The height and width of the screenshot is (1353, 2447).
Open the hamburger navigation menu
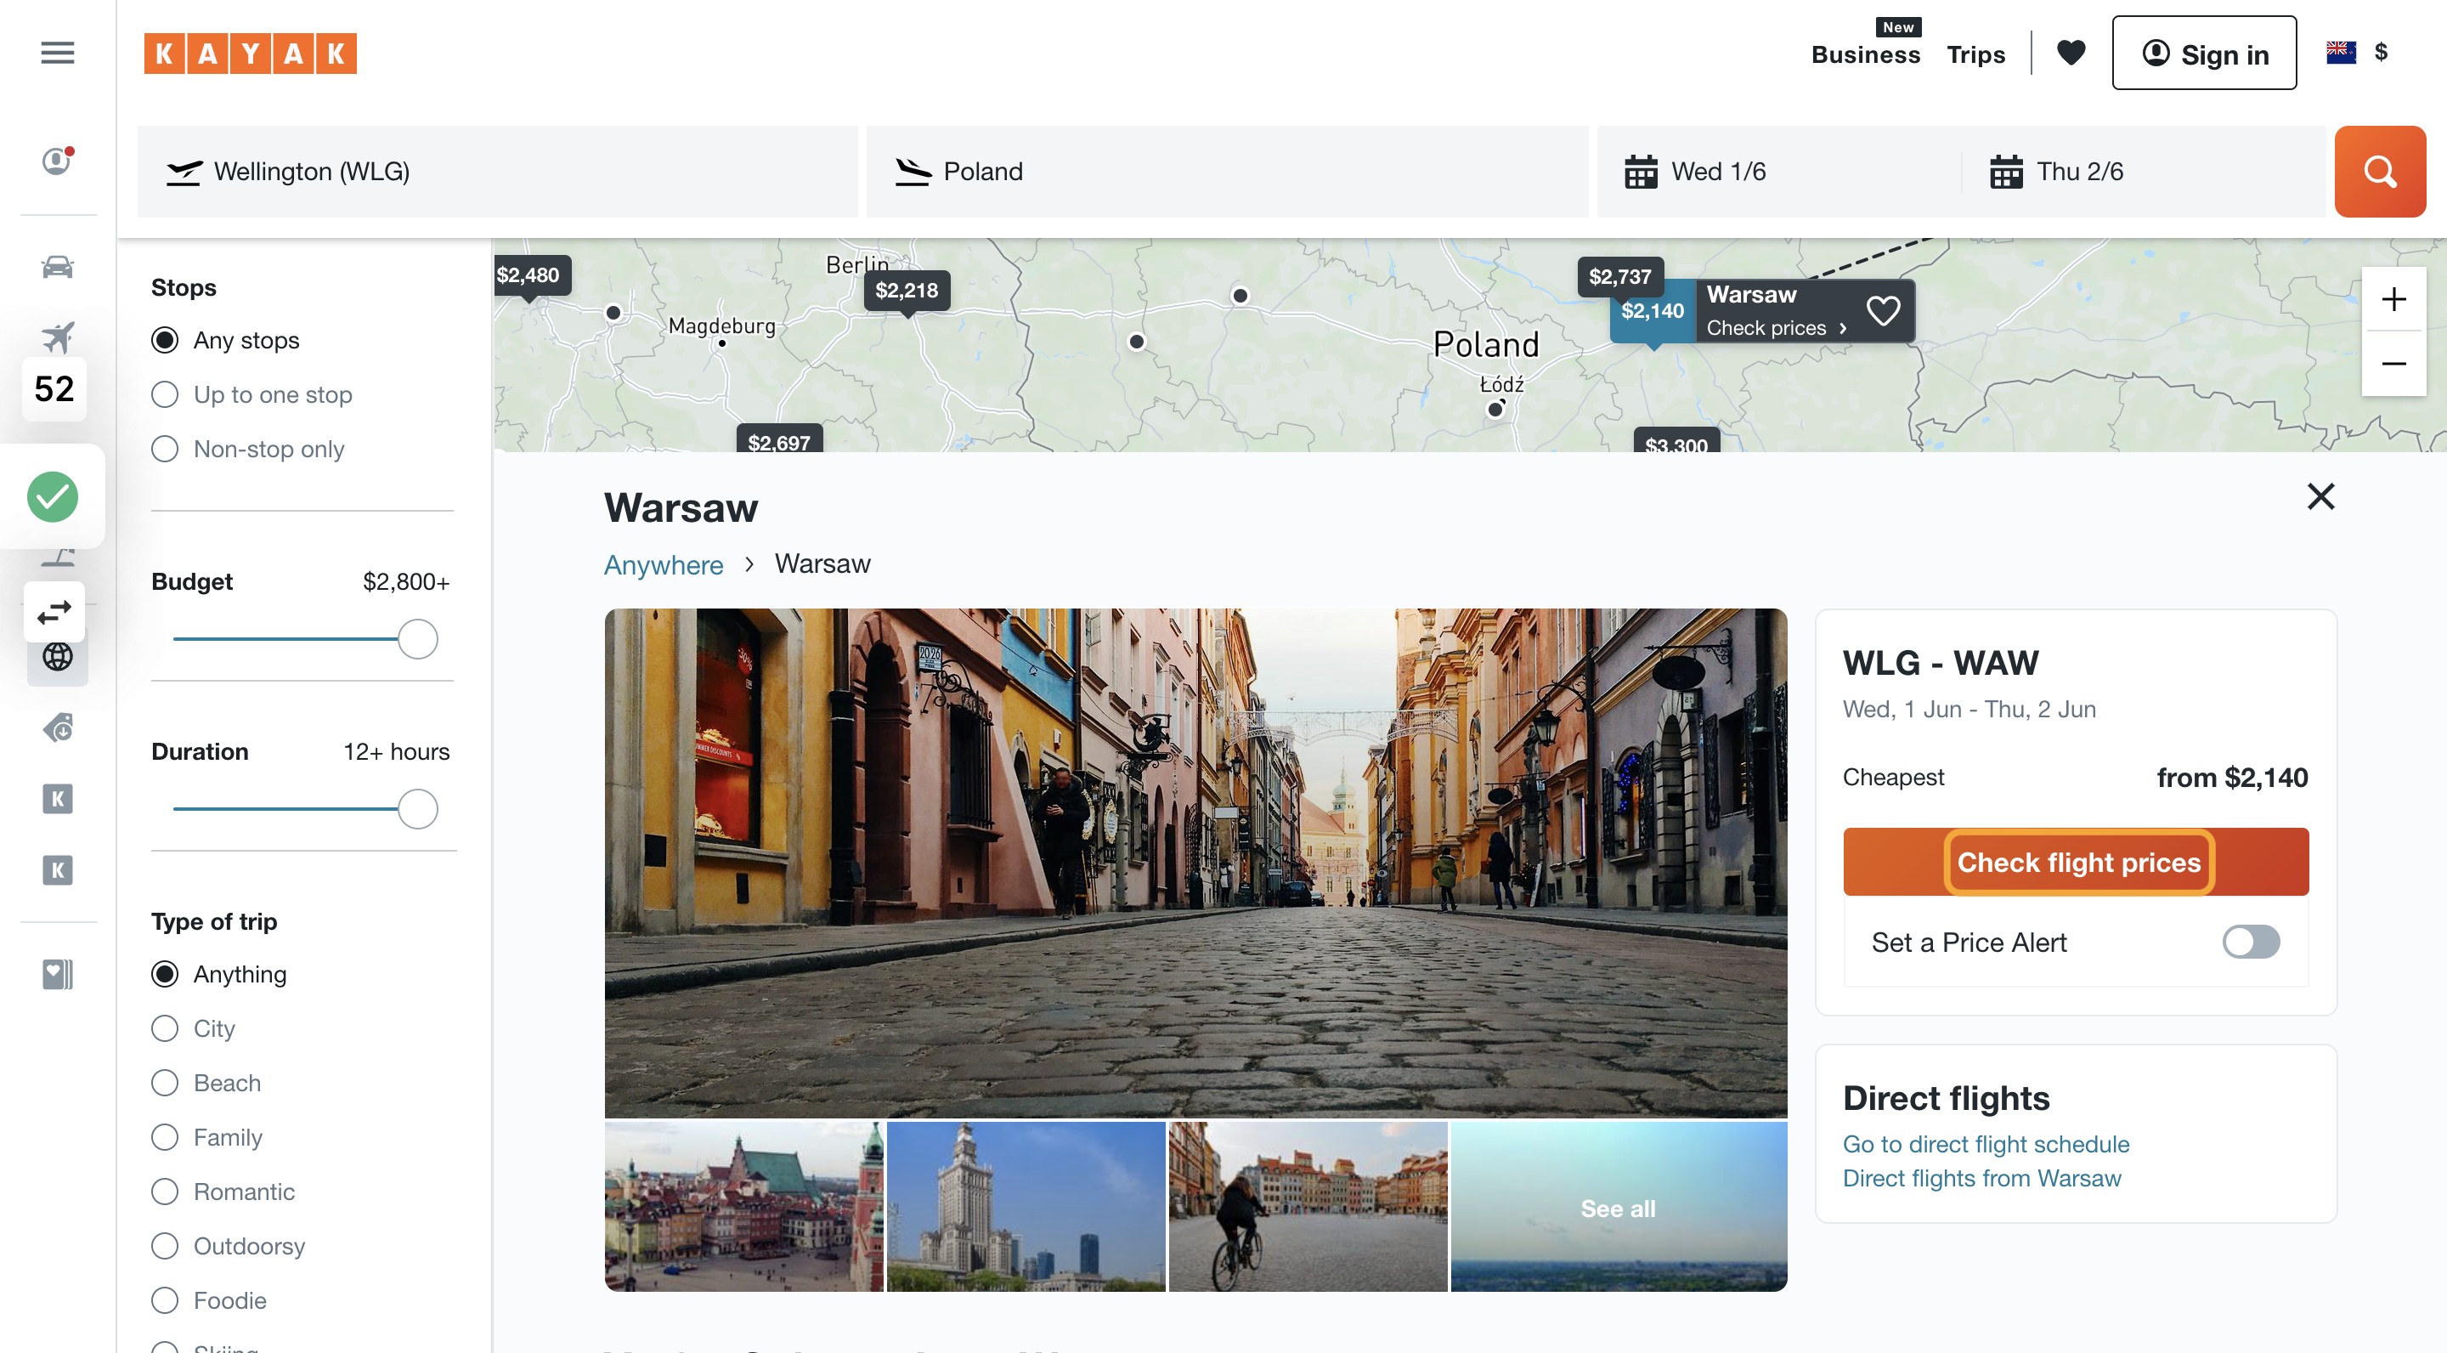tap(57, 54)
